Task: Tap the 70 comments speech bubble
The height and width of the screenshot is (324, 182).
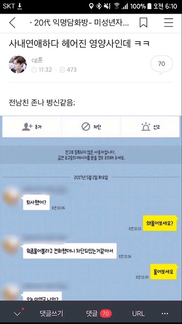Action: point(162,64)
